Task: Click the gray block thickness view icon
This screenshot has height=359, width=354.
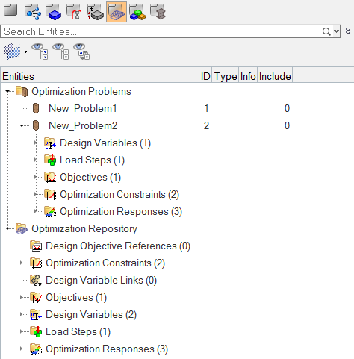Action: pos(96,12)
